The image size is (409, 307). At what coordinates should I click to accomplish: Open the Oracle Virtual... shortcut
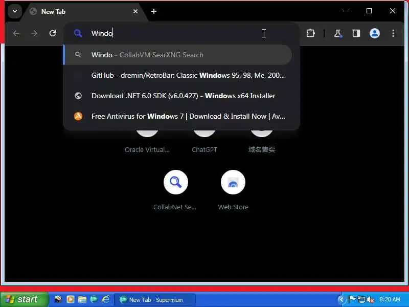tap(147, 141)
